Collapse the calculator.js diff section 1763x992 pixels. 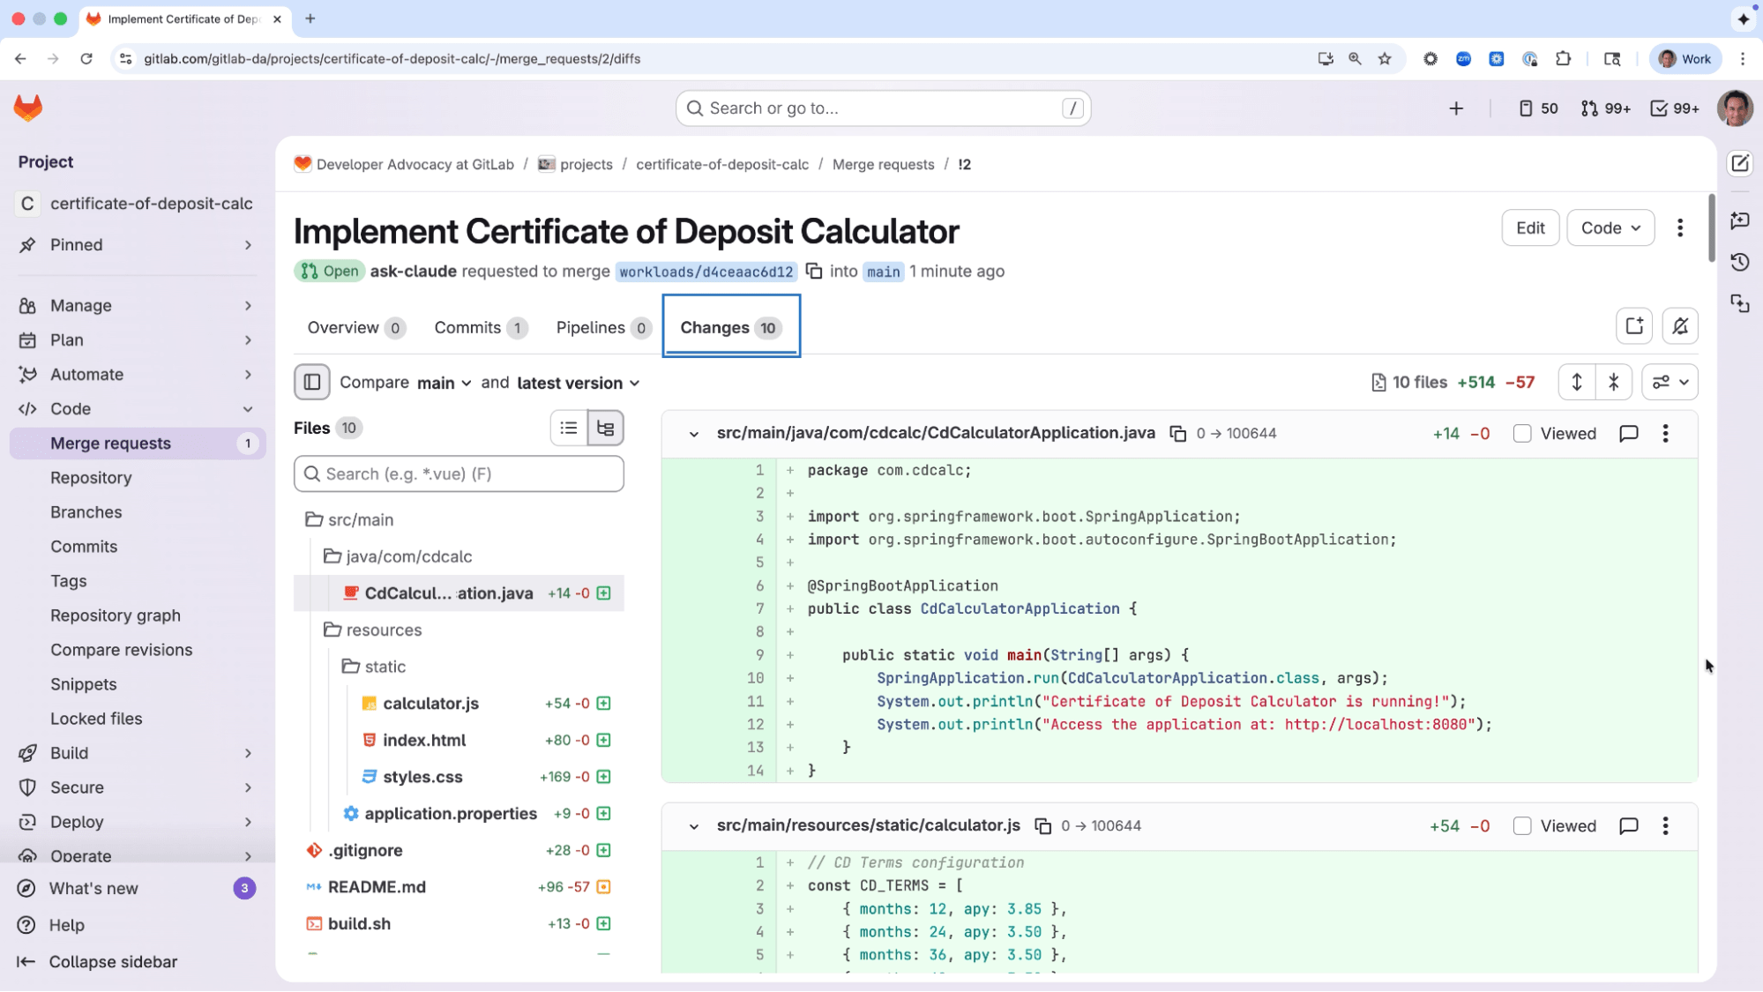tap(694, 827)
